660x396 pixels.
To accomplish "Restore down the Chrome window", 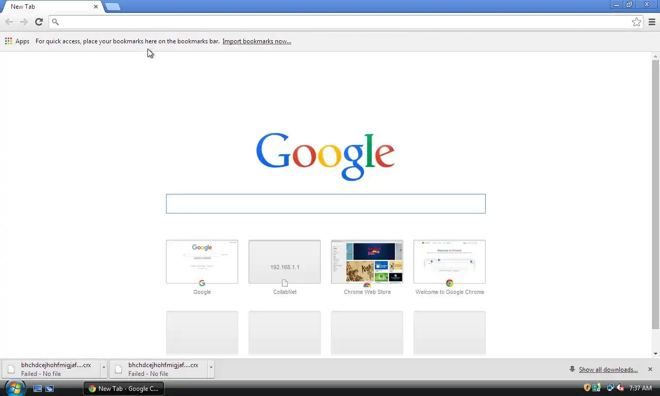I will click(x=630, y=5).
